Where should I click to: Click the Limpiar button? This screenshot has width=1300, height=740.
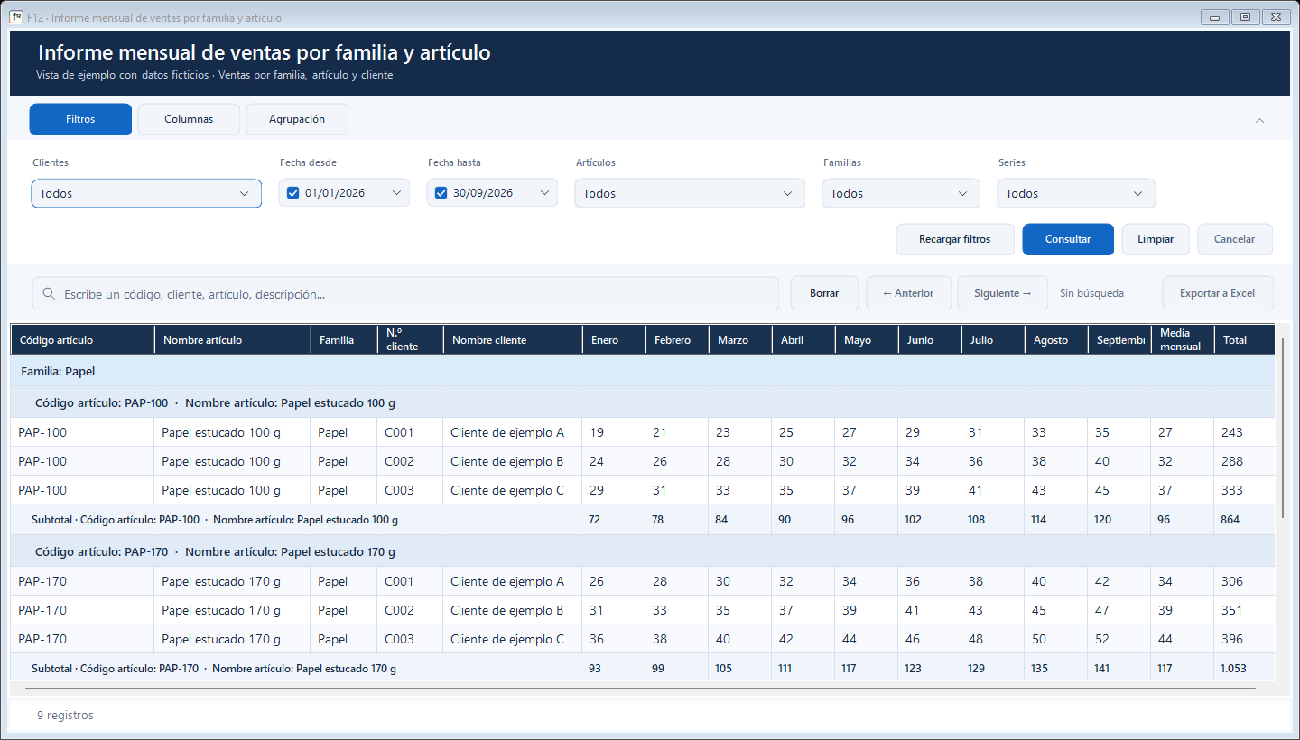pos(1156,239)
